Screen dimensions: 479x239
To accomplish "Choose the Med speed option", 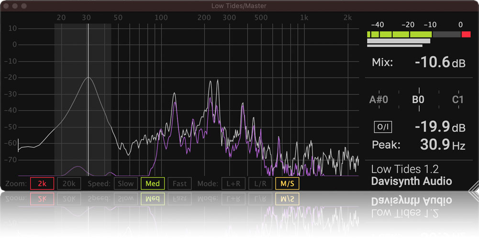I will point(153,184).
